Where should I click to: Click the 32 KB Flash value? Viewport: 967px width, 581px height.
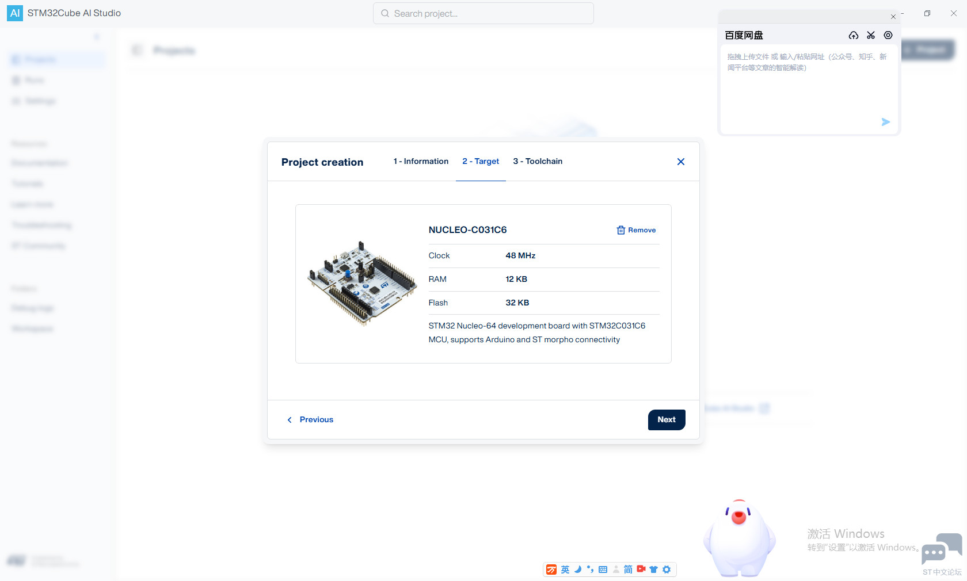coord(517,303)
